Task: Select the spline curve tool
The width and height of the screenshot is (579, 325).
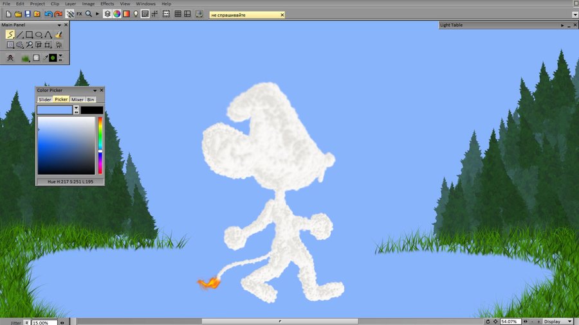Action: tap(48, 35)
